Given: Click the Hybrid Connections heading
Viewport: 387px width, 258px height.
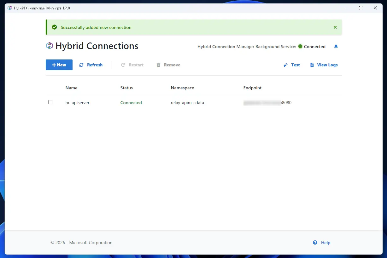Looking at the screenshot, I should (x=97, y=46).
